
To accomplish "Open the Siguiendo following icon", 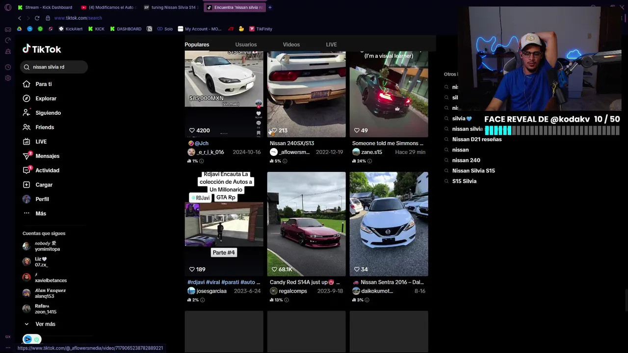I will click(26, 113).
